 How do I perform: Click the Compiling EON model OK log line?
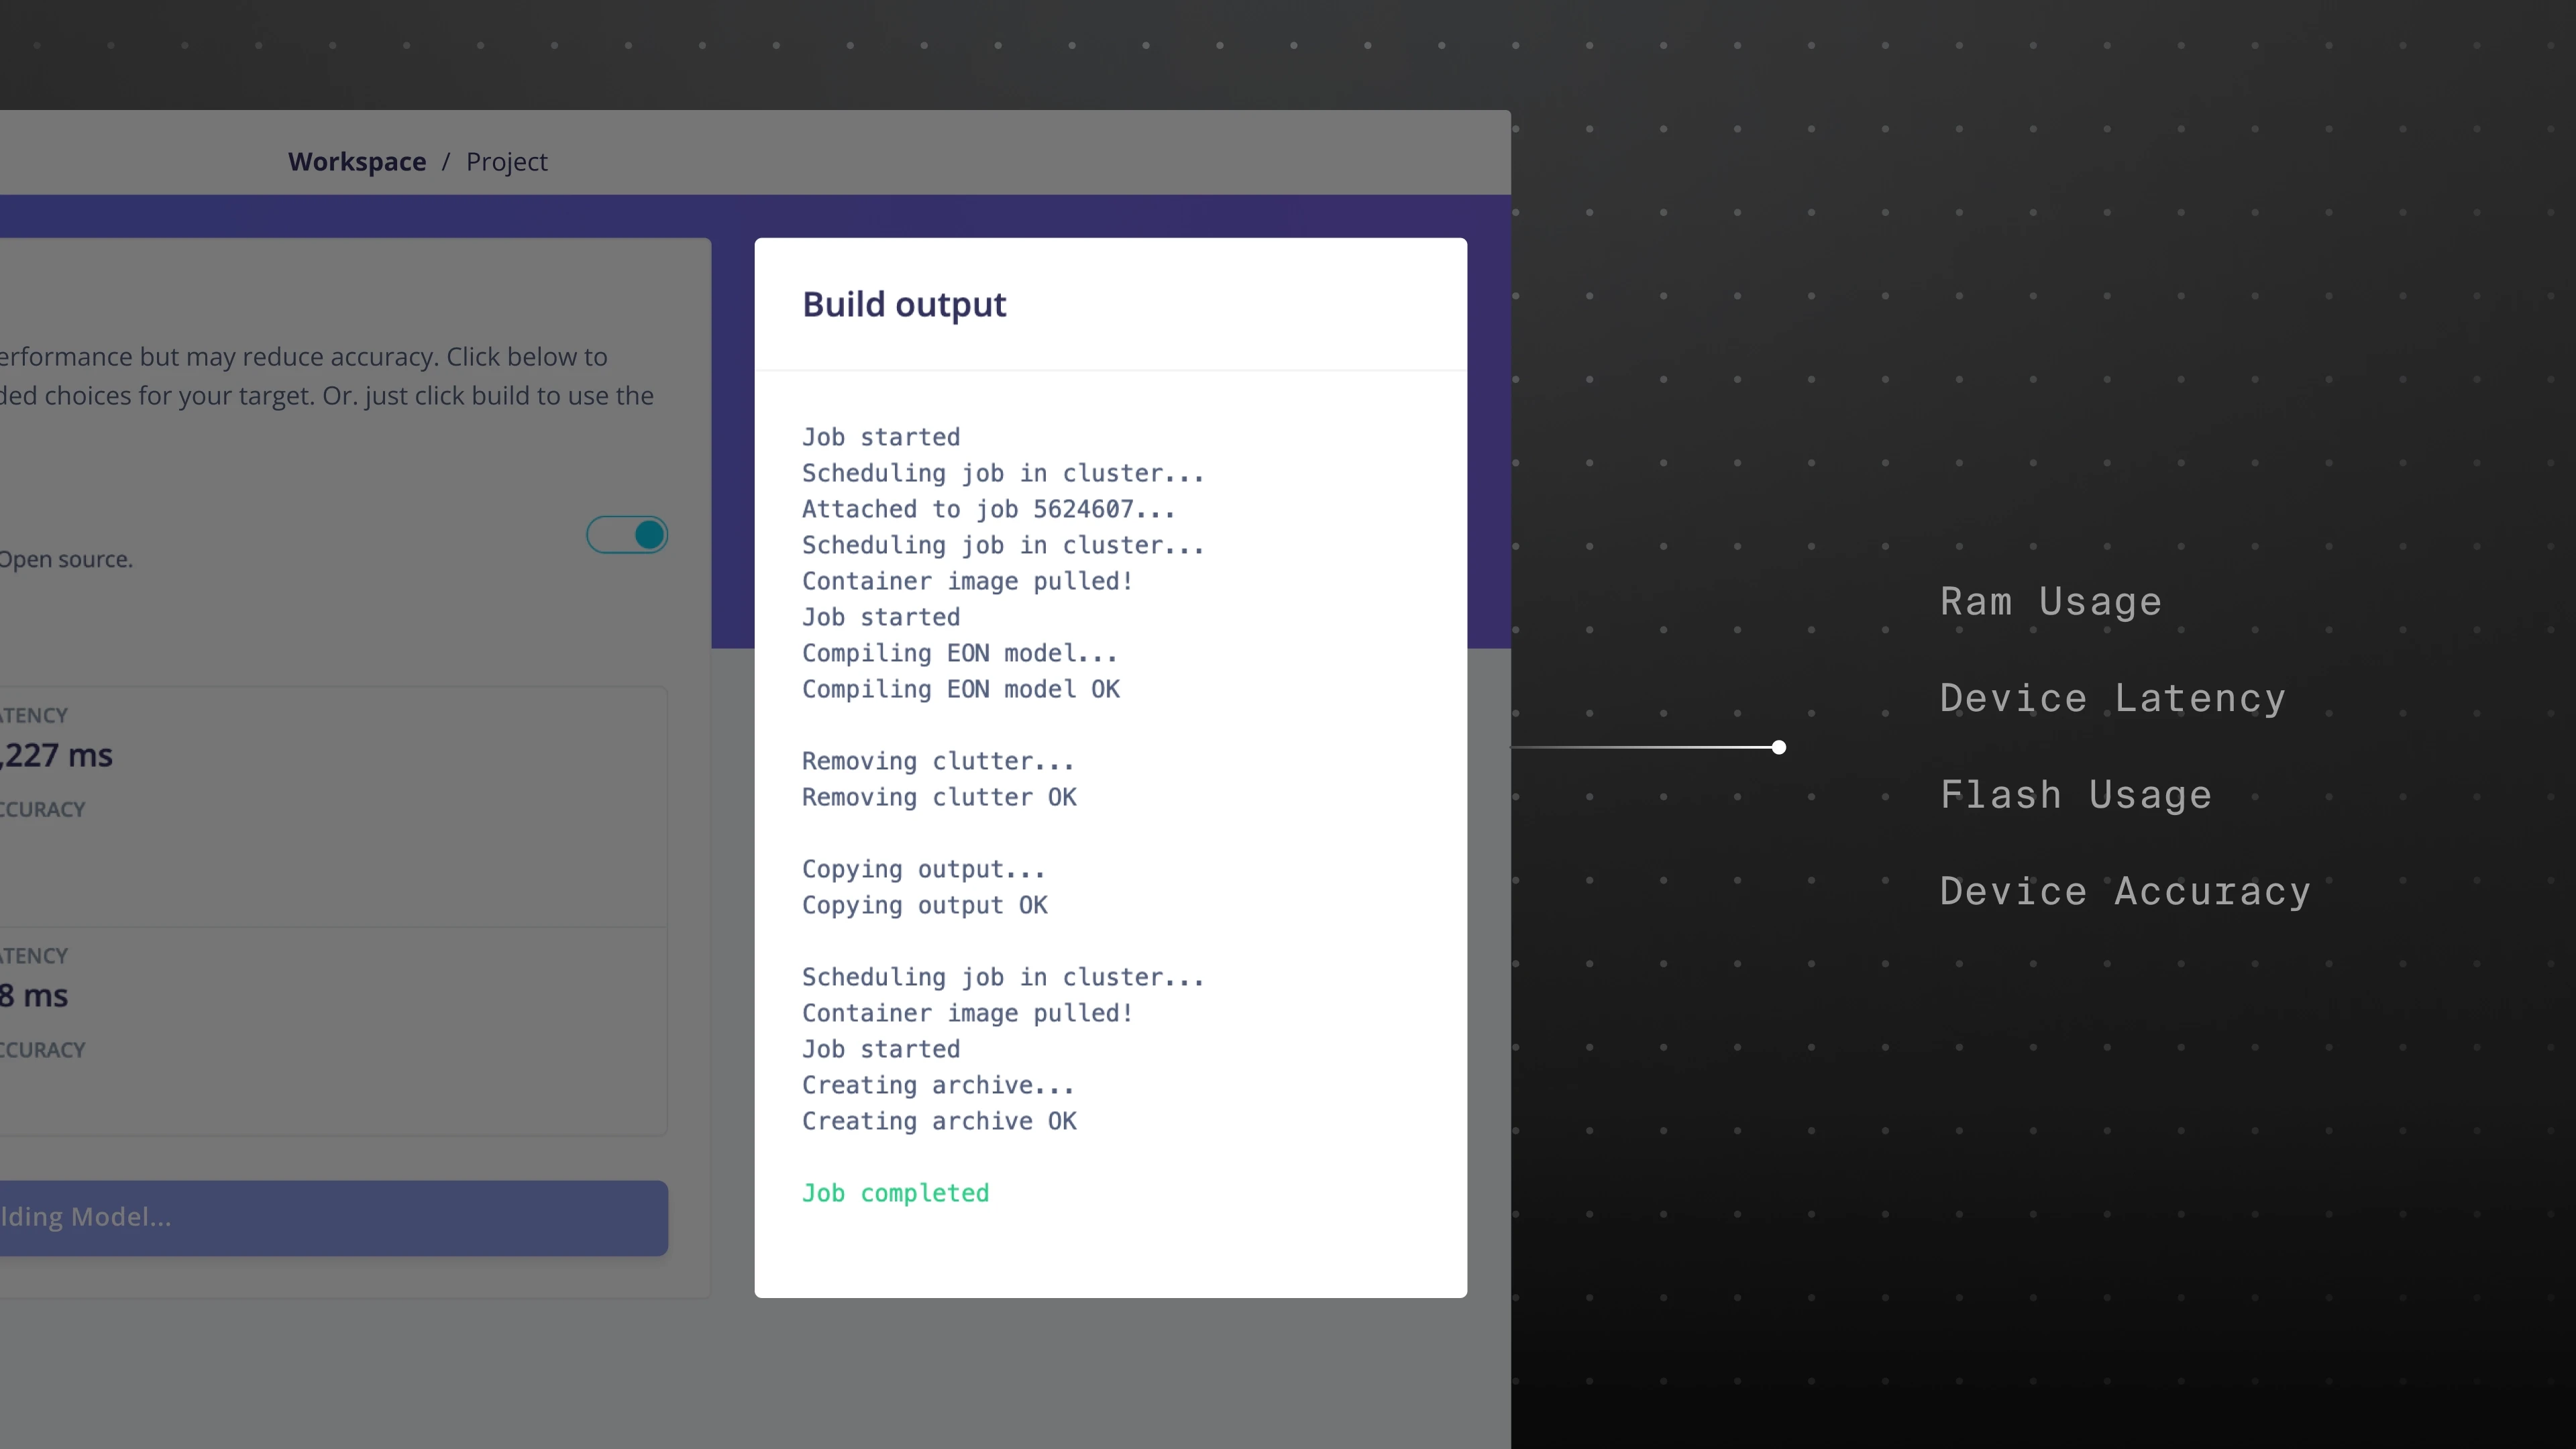(x=960, y=689)
